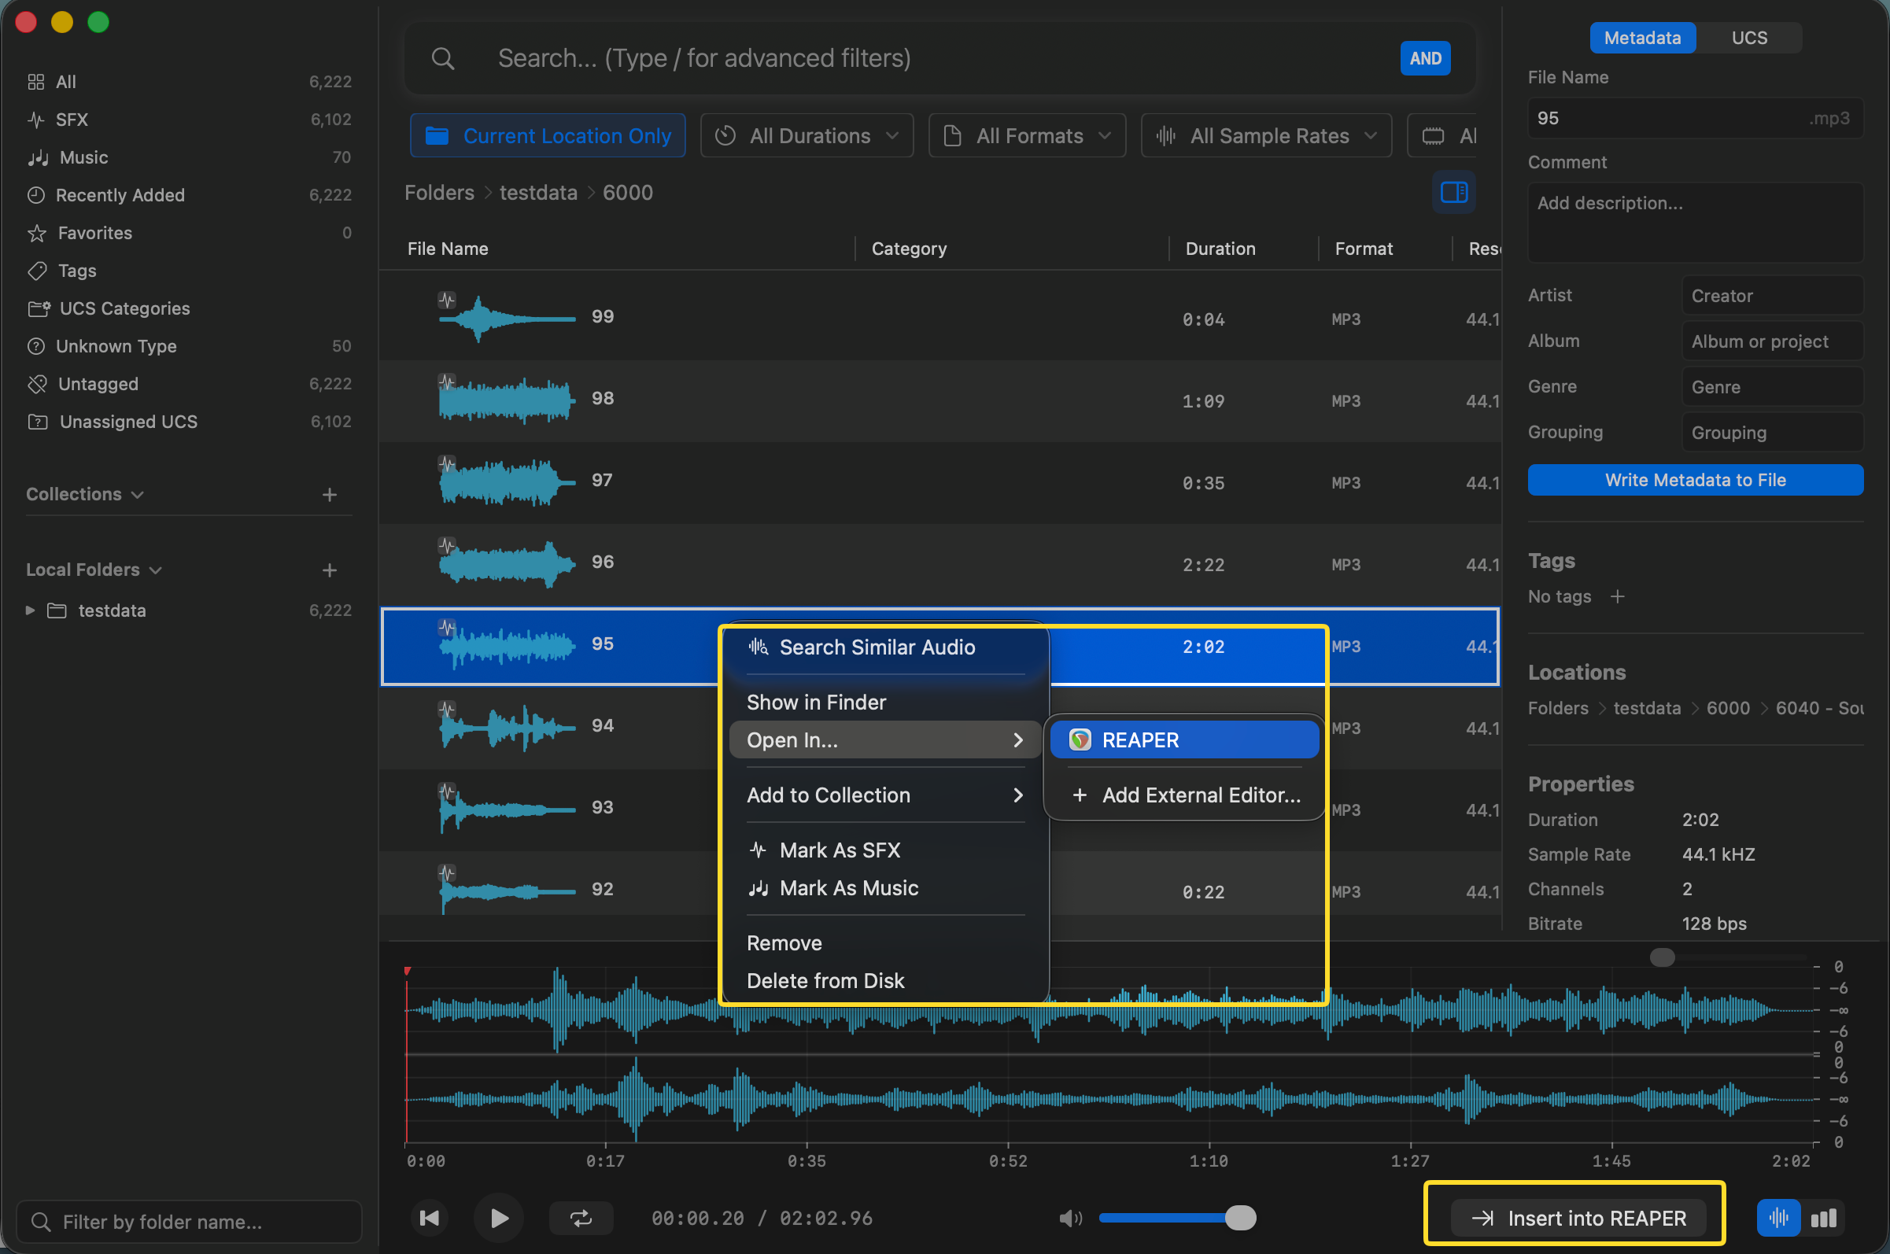Add a tag with the plus icon
Screen dimensions: 1890x1254
(x=1617, y=596)
